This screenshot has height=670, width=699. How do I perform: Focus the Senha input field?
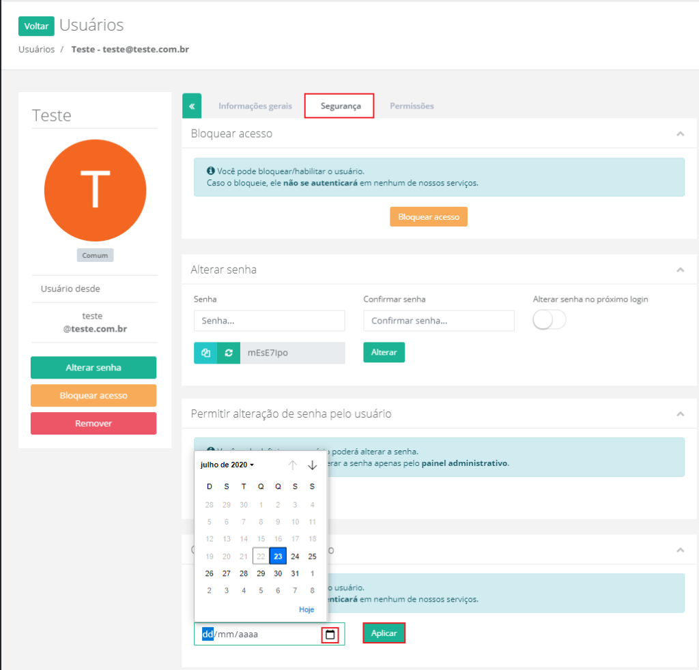point(269,321)
